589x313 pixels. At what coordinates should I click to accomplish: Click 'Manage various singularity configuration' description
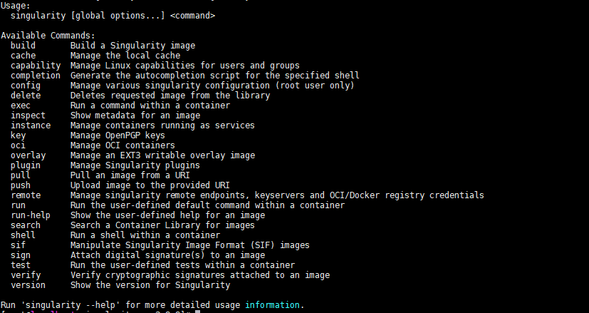click(212, 86)
